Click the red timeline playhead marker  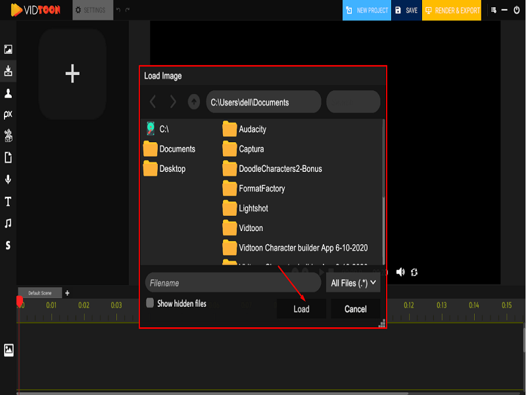(x=20, y=301)
